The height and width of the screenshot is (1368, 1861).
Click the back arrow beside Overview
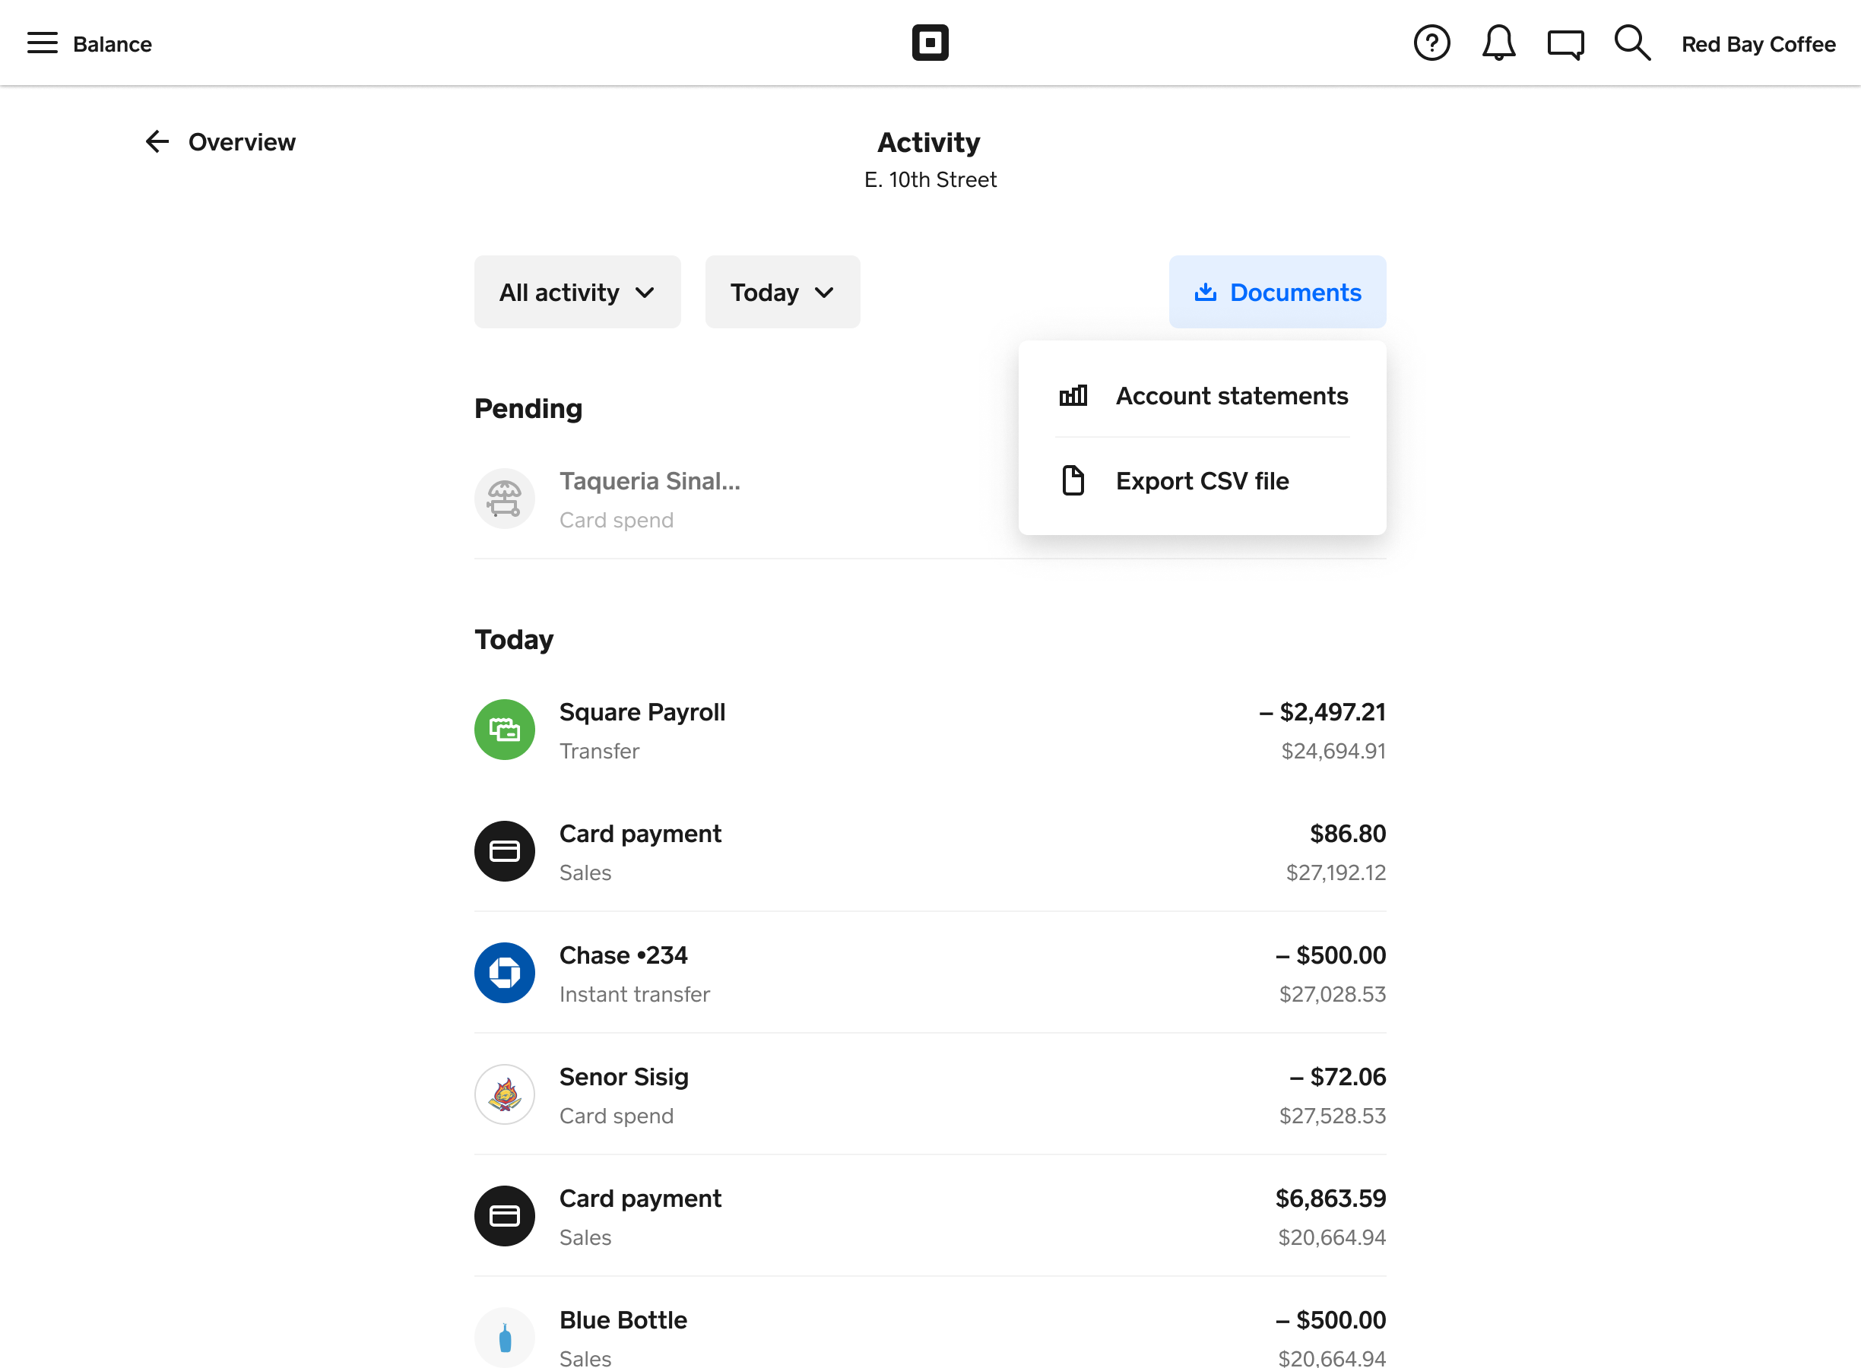157,141
